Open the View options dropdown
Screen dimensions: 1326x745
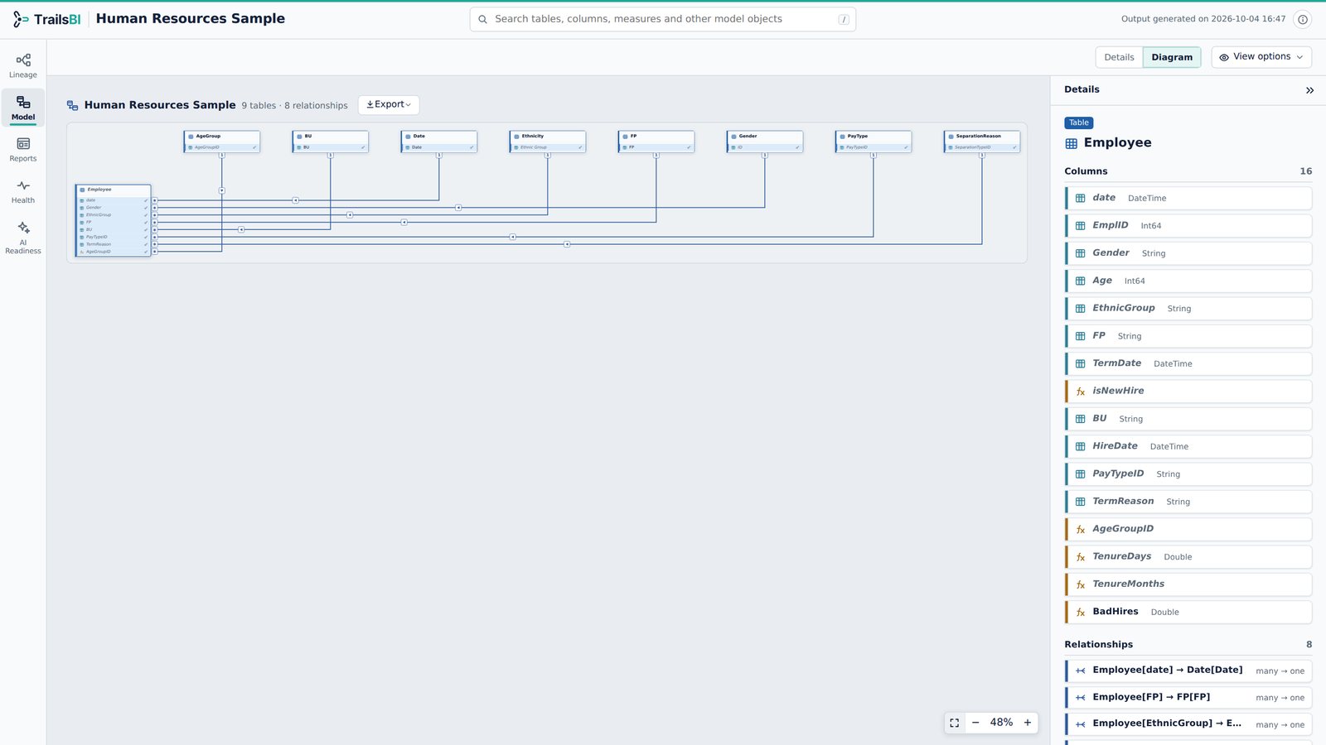click(x=1261, y=57)
